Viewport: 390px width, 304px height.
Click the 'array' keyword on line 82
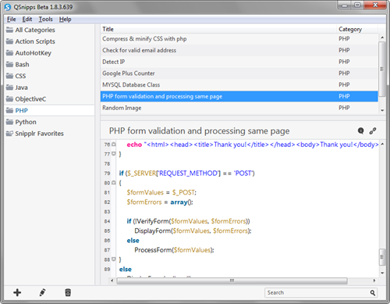click(179, 202)
